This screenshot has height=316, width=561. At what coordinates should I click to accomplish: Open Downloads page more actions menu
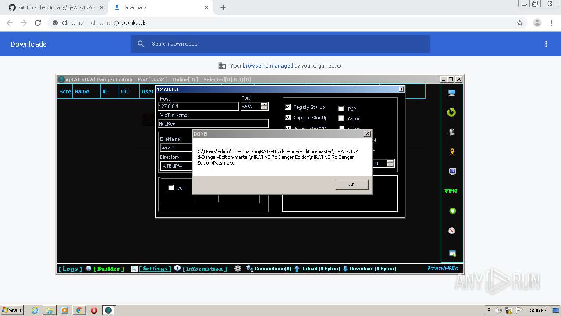546,44
